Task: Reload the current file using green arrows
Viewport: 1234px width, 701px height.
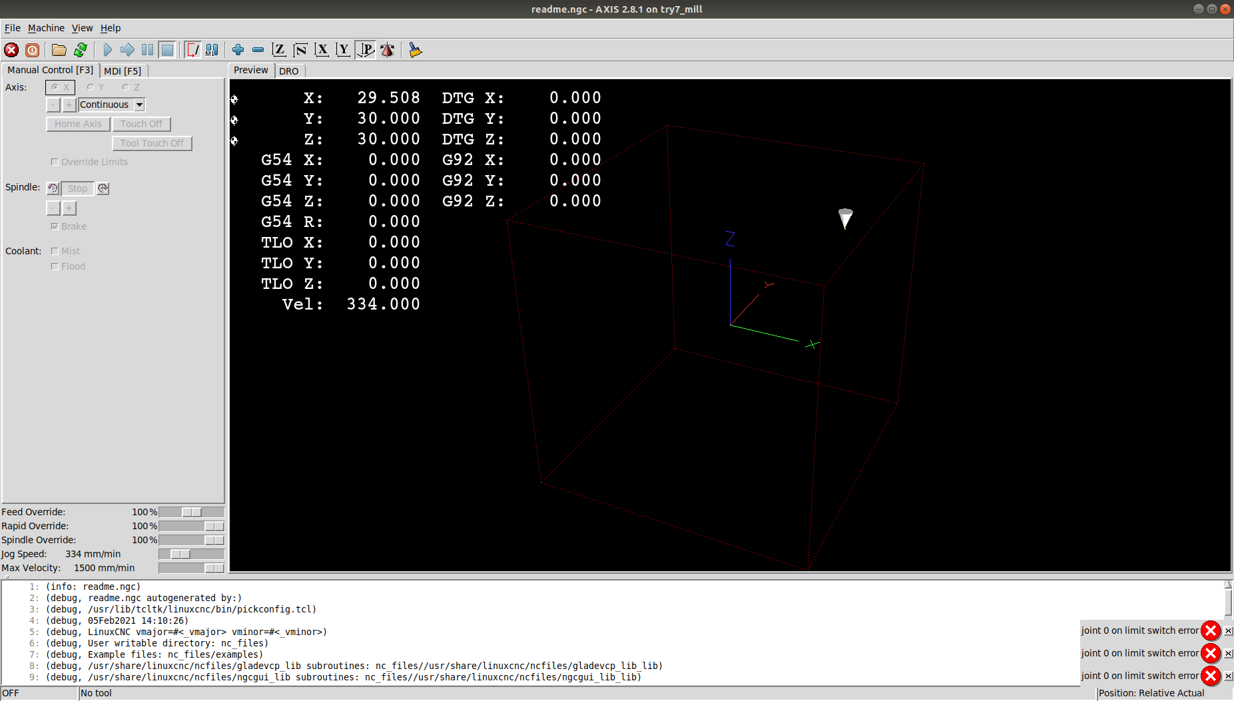Action: point(81,50)
